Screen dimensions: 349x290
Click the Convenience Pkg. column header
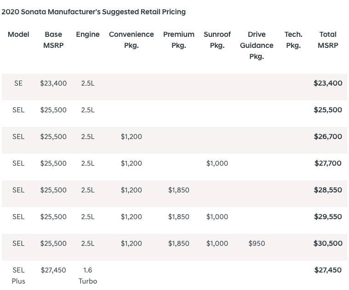(x=131, y=40)
